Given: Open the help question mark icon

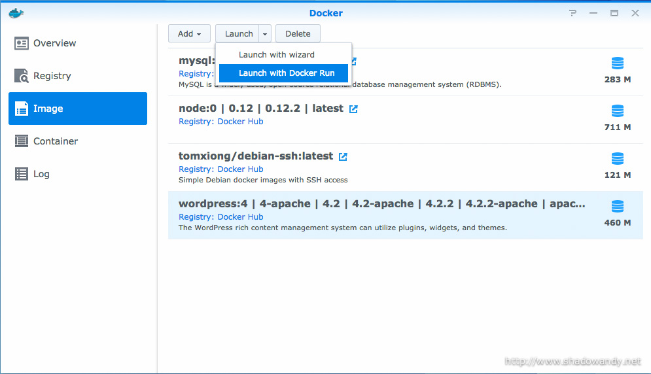Looking at the screenshot, I should coord(573,13).
